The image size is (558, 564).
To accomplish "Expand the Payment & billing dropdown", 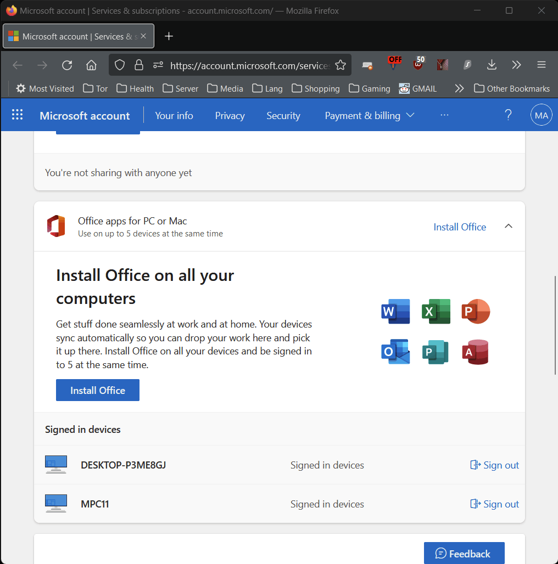I will [x=370, y=115].
